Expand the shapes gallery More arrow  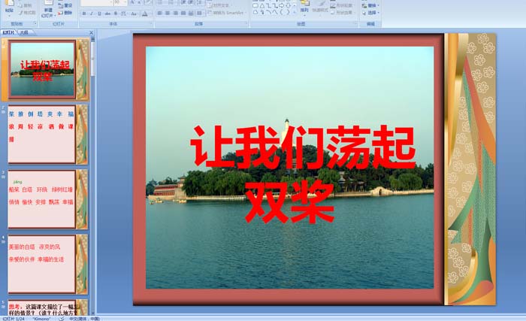tap(295, 13)
